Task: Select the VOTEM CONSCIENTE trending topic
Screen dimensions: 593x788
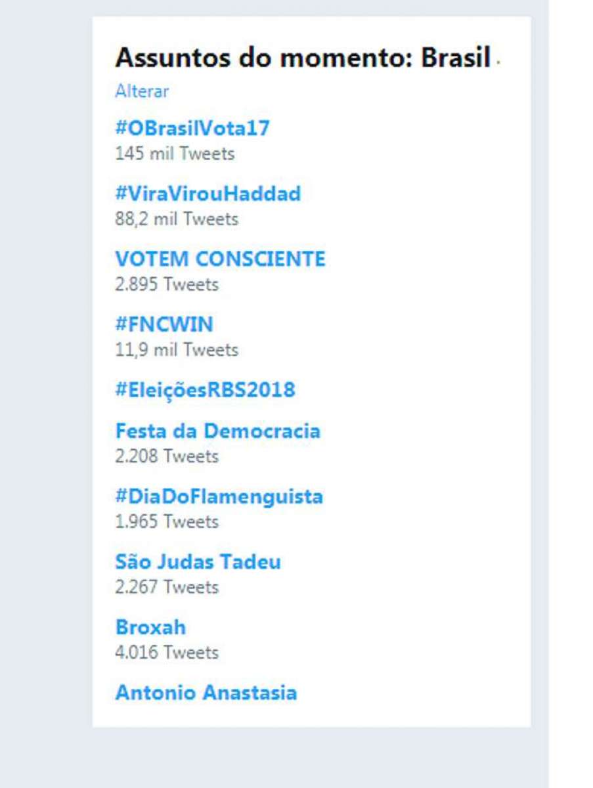Action: pos(220,259)
